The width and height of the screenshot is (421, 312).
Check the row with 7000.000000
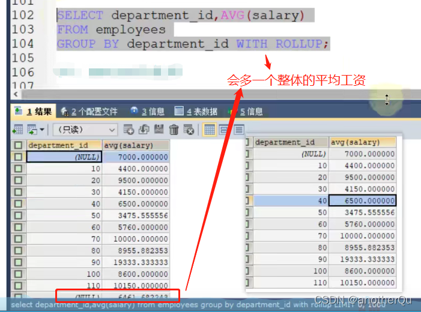(x=18, y=157)
